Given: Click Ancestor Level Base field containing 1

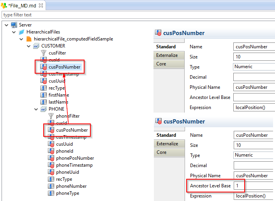Looking at the screenshot, I should (x=253, y=186).
